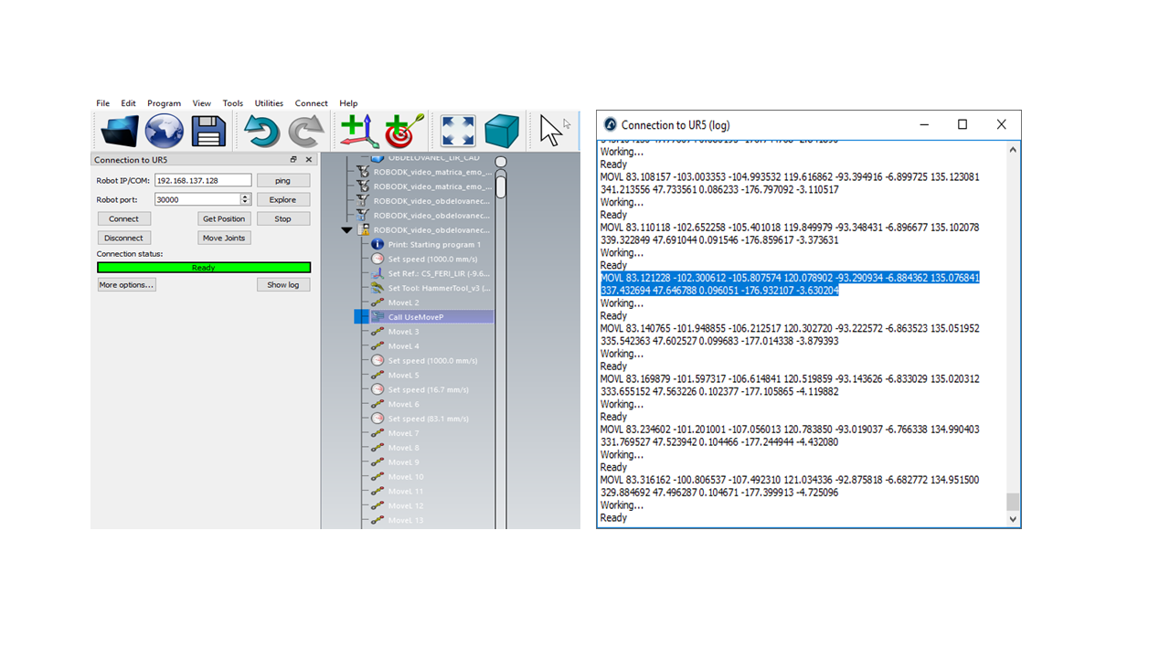Open station using the folder toolbar icon

click(120, 132)
